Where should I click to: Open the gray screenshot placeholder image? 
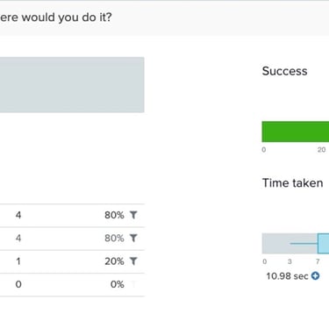pos(72,85)
